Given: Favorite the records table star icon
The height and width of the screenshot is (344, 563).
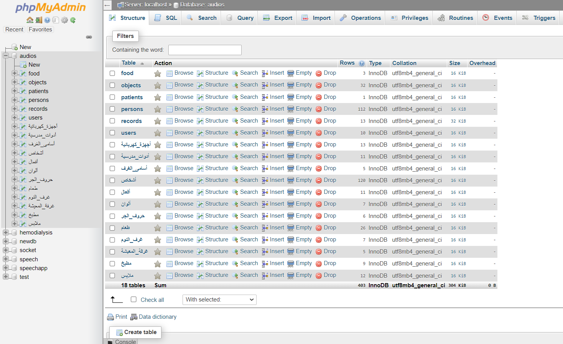Looking at the screenshot, I should [158, 121].
